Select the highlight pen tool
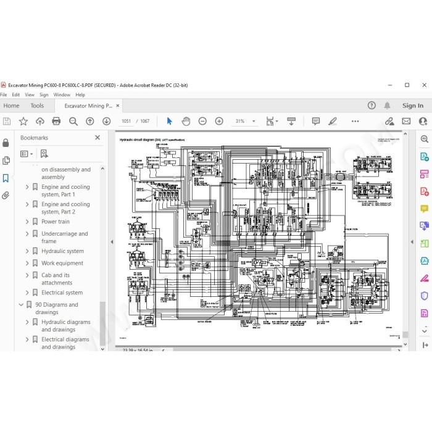The image size is (432, 432). (x=333, y=121)
